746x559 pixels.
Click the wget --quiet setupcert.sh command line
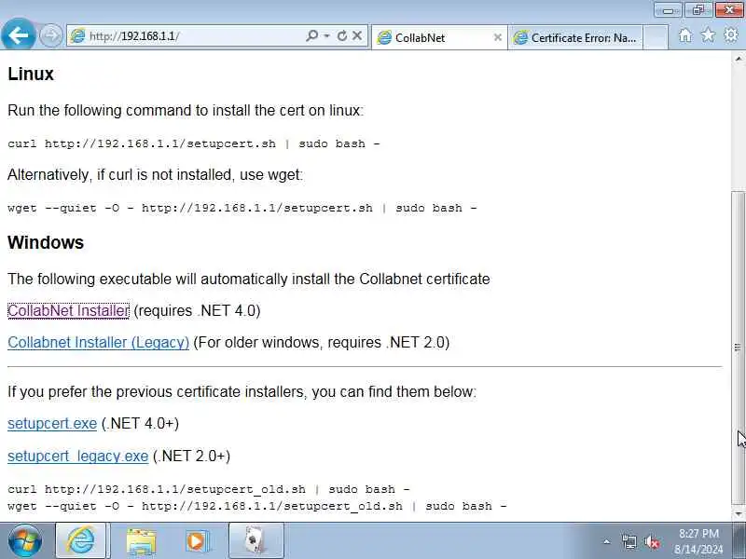coord(242,208)
